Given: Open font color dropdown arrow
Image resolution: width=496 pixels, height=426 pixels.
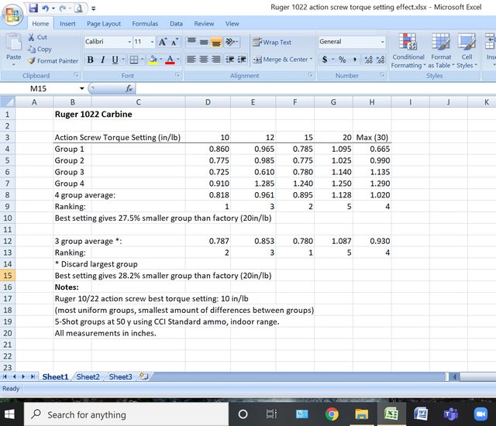Looking at the screenshot, I should click(x=177, y=60).
